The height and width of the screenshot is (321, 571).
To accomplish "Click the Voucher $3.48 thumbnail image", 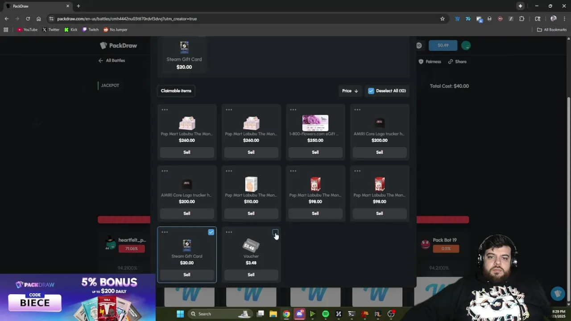I will coord(251,245).
